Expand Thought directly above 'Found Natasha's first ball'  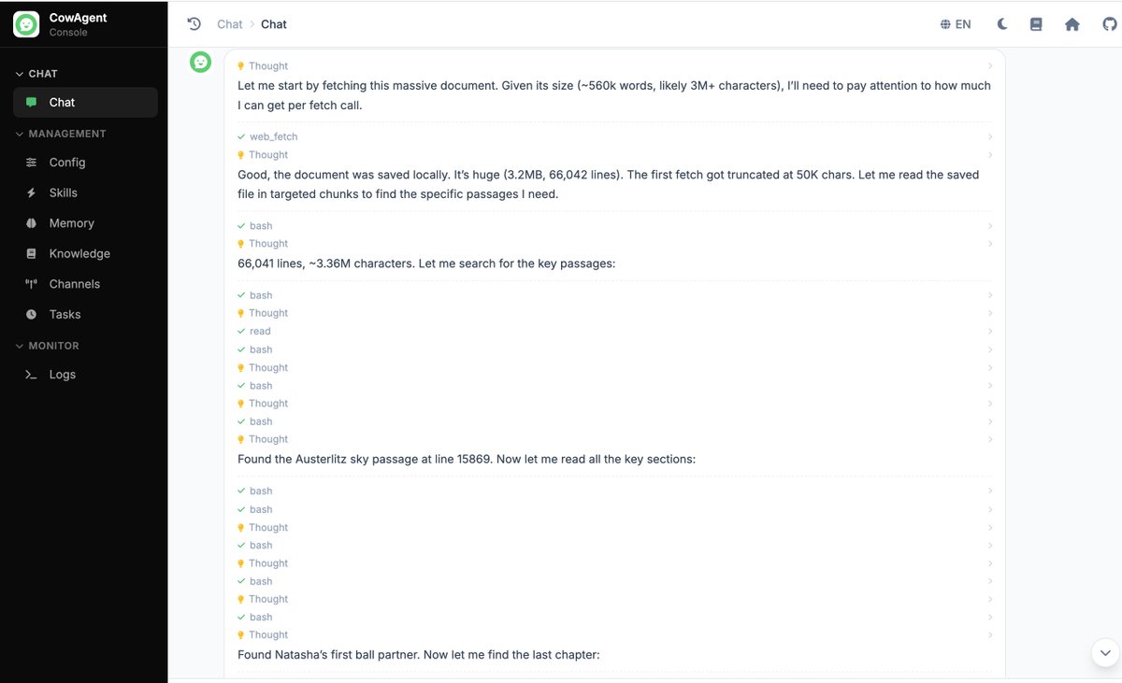[x=614, y=635]
